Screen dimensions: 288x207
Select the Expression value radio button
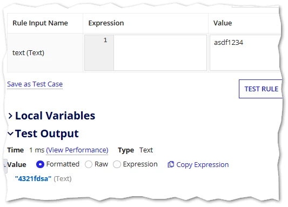(117, 164)
